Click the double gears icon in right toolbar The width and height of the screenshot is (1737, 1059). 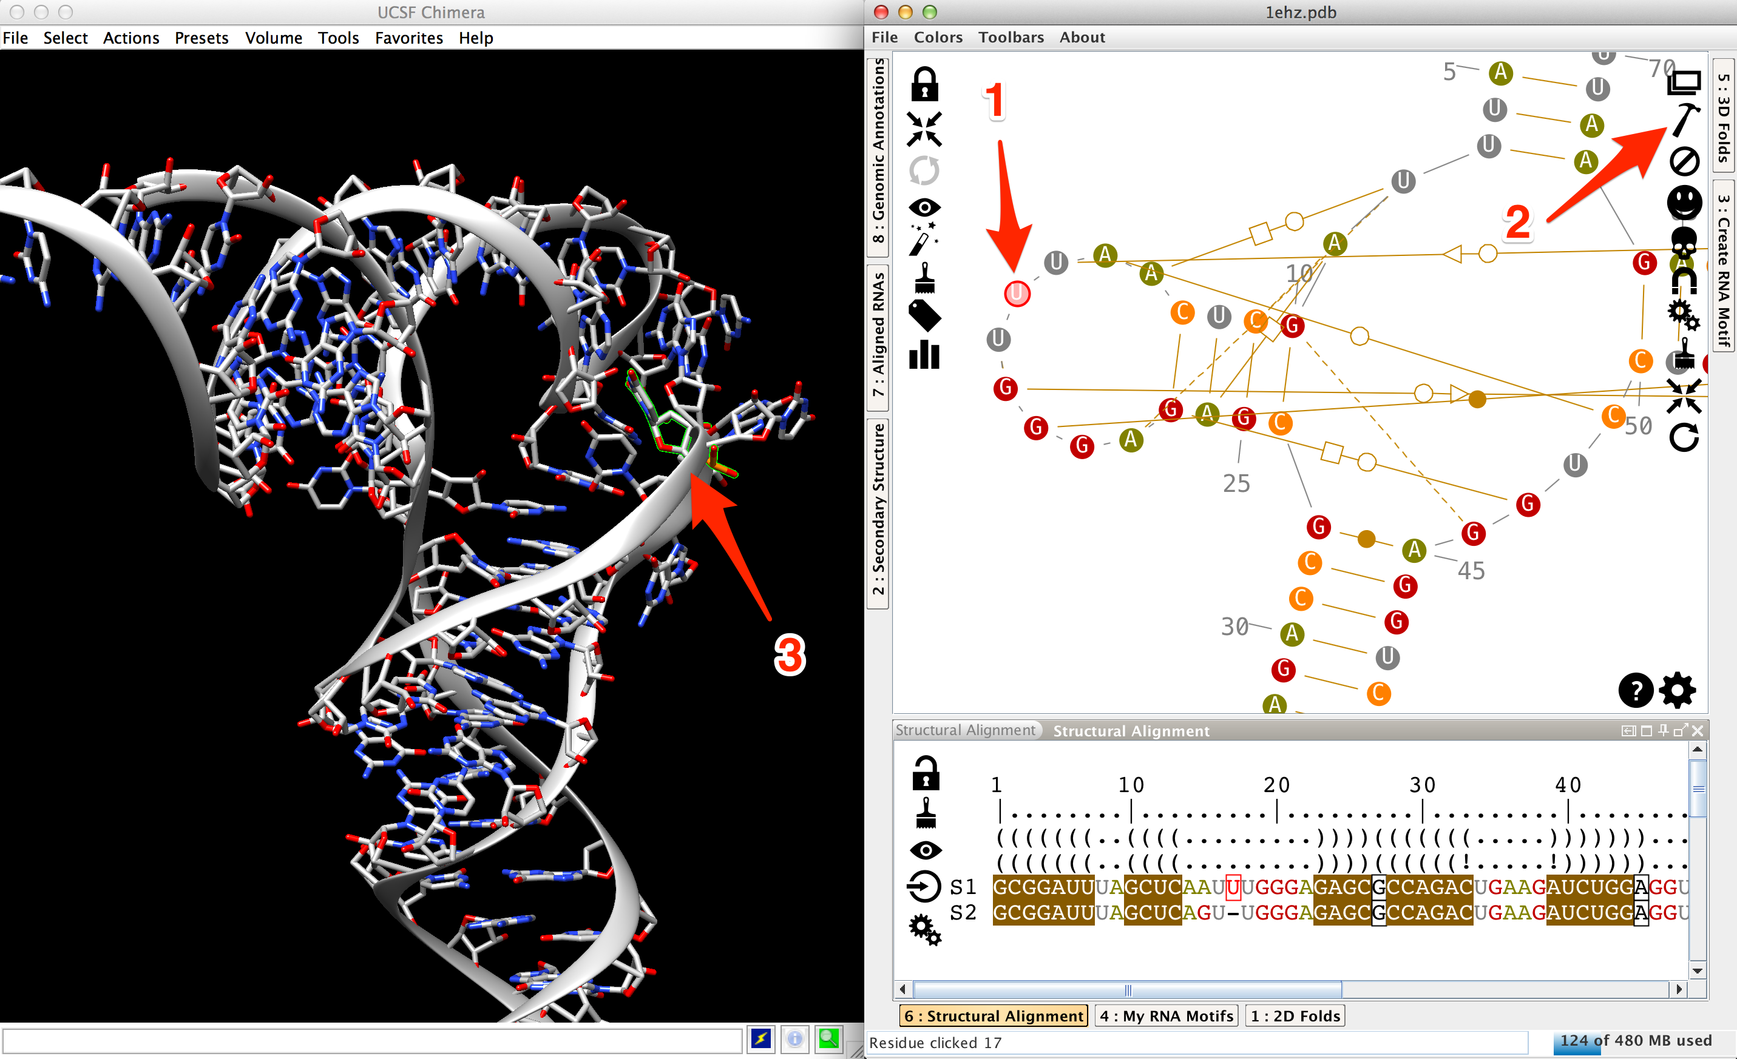point(1684,315)
